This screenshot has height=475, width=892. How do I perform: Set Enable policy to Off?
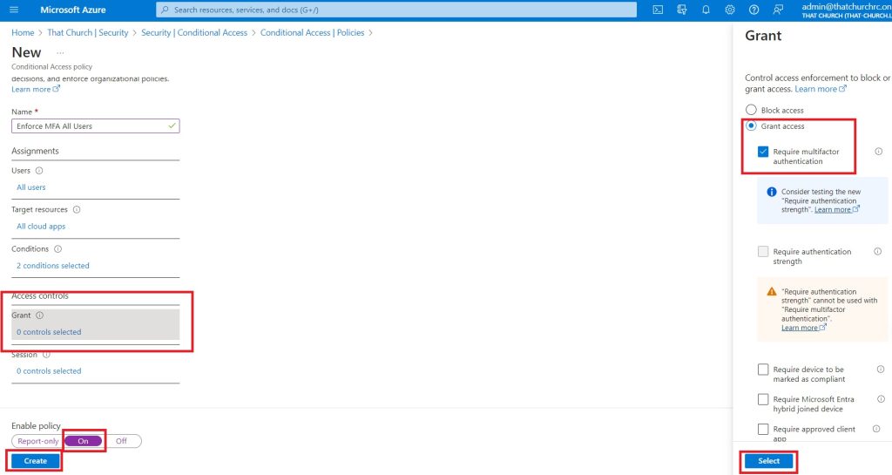tap(121, 441)
